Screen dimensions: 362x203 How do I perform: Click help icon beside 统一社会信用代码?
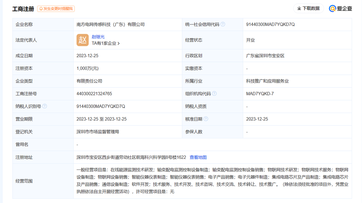pyautogui.click(x=223, y=24)
